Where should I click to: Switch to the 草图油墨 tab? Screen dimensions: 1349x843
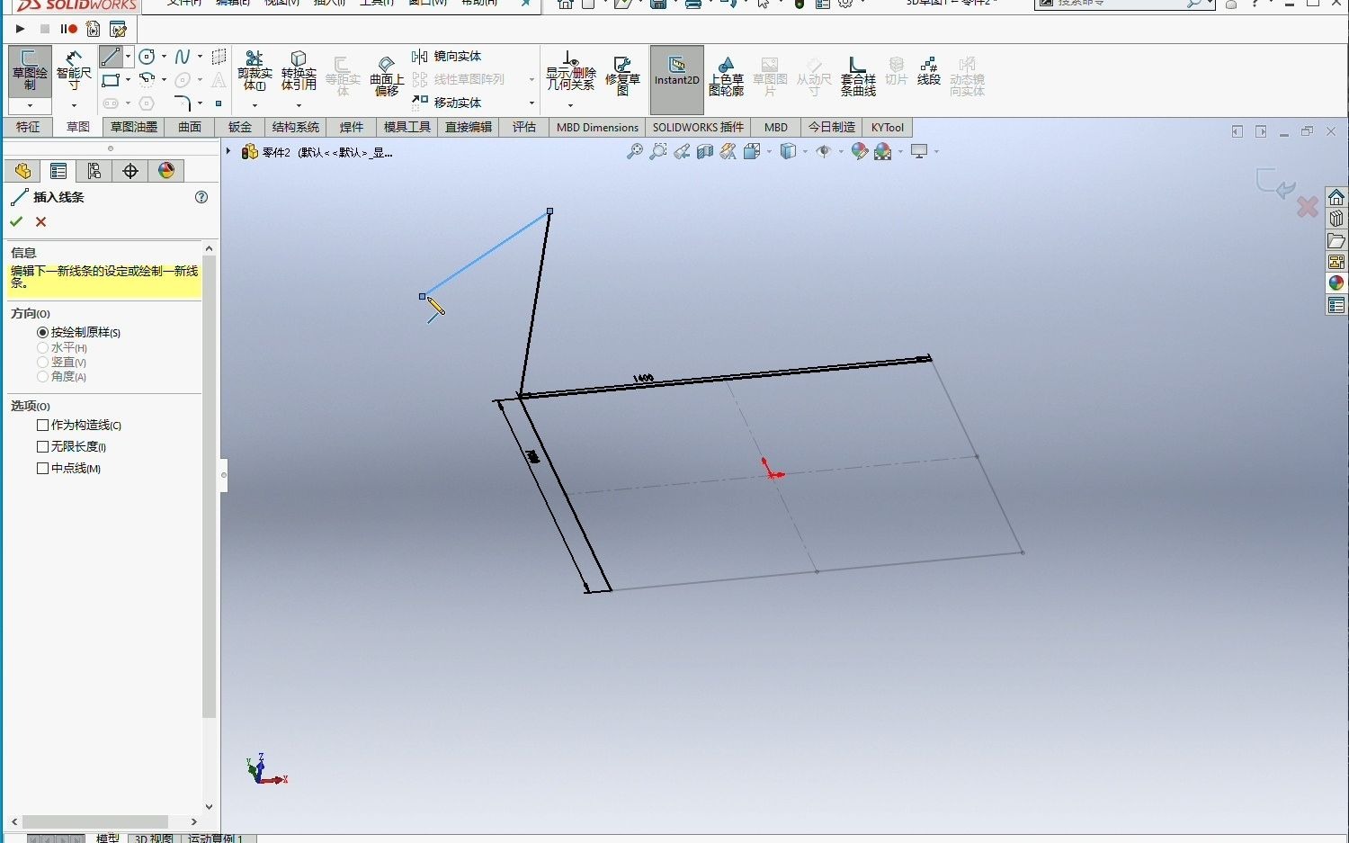[133, 127]
